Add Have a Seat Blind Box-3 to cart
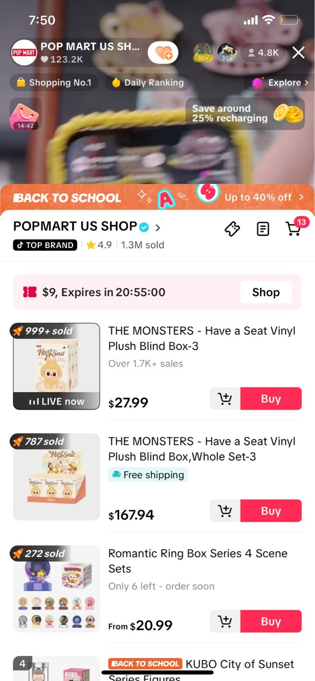Screen dimensions: 315x681 (225, 399)
